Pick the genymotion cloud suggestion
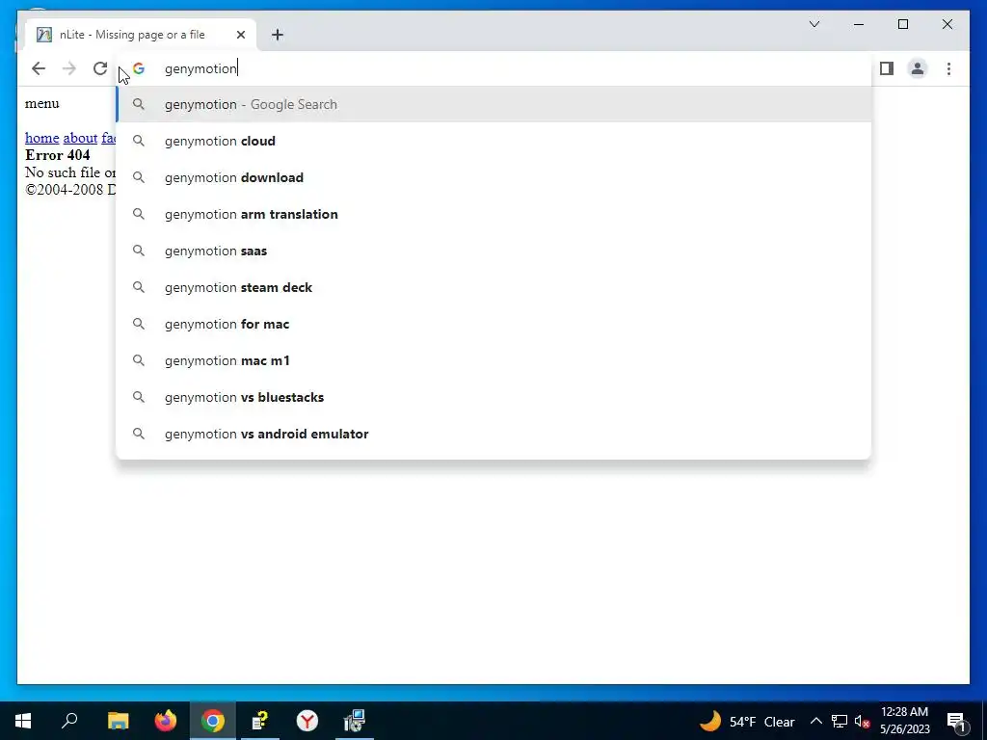Viewport: 987px width, 740px height. coord(494,141)
